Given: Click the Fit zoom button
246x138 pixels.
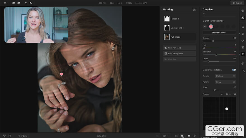Looking at the screenshot, I should point(157,136).
